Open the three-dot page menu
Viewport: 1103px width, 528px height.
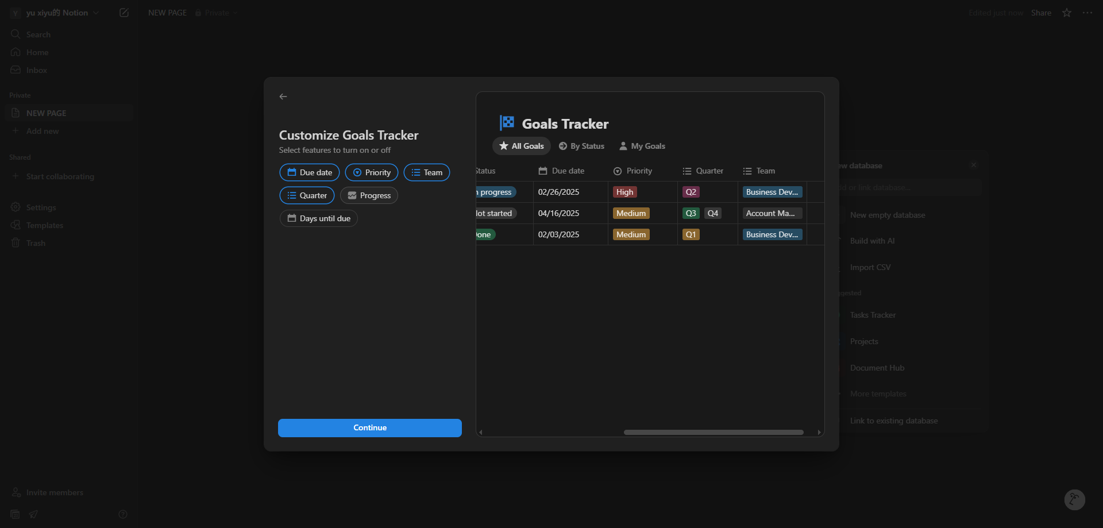pyautogui.click(x=1087, y=13)
